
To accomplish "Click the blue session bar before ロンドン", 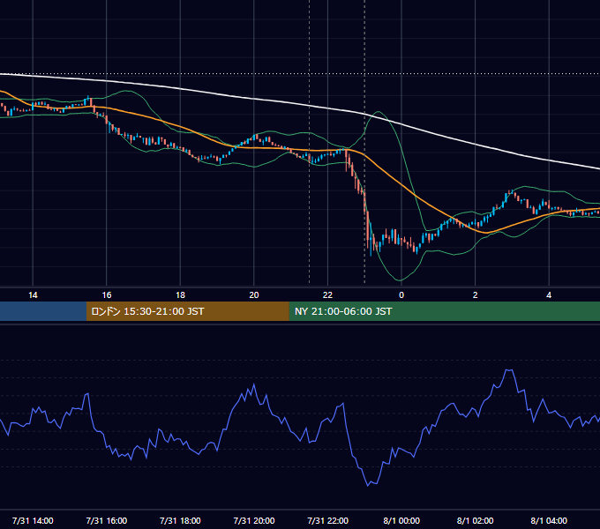I will 43,311.
